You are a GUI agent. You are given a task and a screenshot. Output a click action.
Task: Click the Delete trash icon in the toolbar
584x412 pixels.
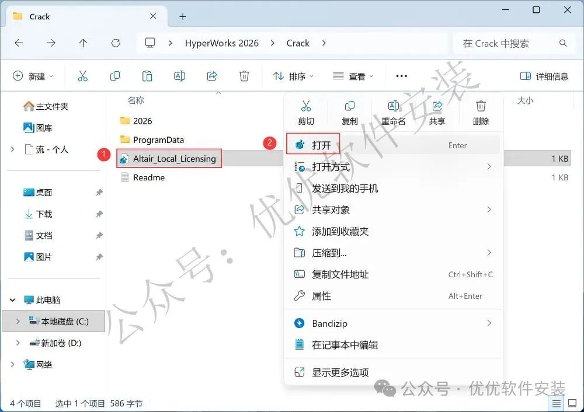[x=244, y=76]
